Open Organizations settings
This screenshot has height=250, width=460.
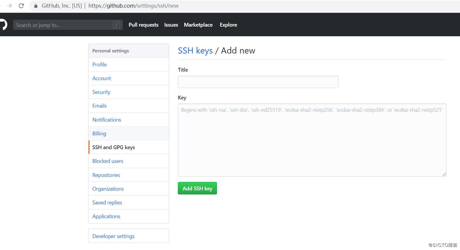click(x=129, y=189)
